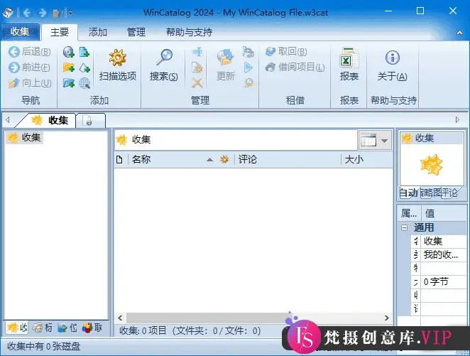Screen dimensions: 470x356
Task: Add a virtual folder with the blue folder-plus icon
Action: click(x=69, y=83)
